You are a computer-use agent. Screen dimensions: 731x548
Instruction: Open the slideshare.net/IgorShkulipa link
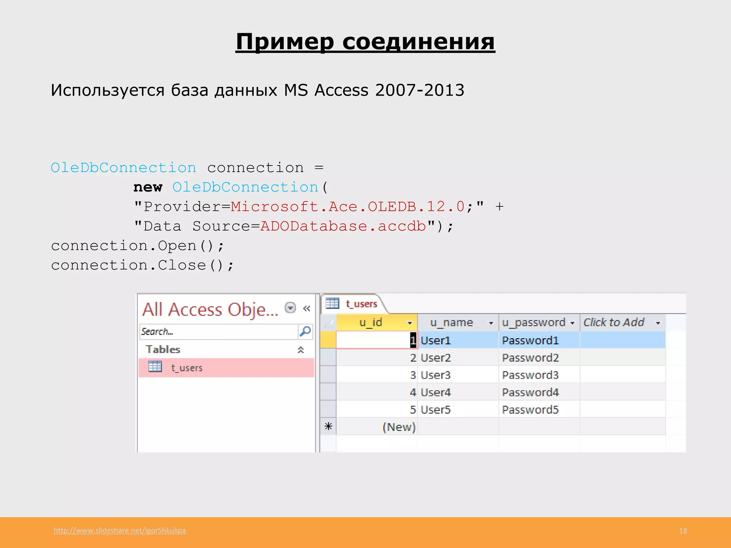click(120, 531)
